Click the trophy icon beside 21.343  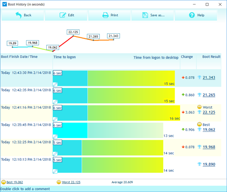(x=199, y=77)
